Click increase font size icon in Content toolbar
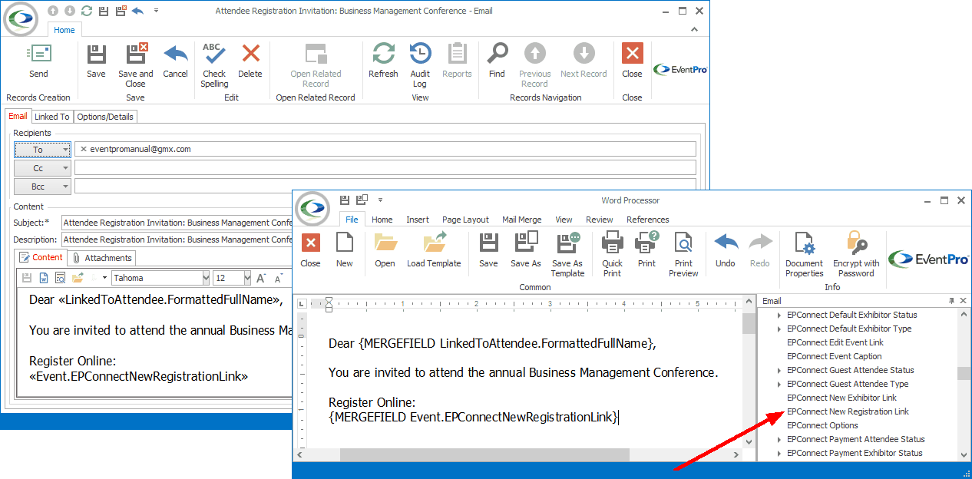Viewport: 972px width, 479px height. pos(261,278)
